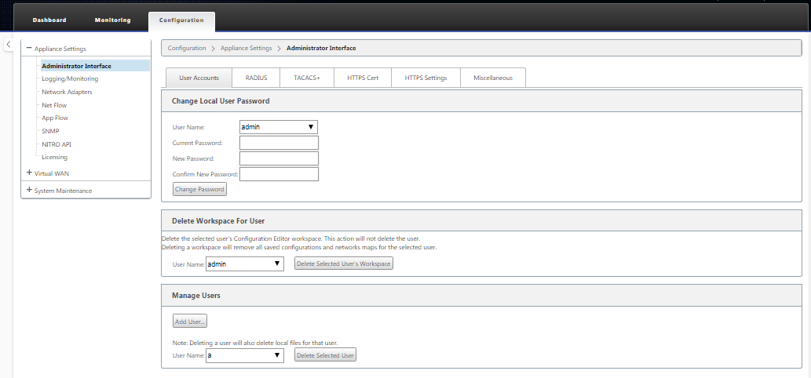This screenshot has width=811, height=378.
Task: Open the User Name dropdown in Manage Users
Action: [245, 355]
